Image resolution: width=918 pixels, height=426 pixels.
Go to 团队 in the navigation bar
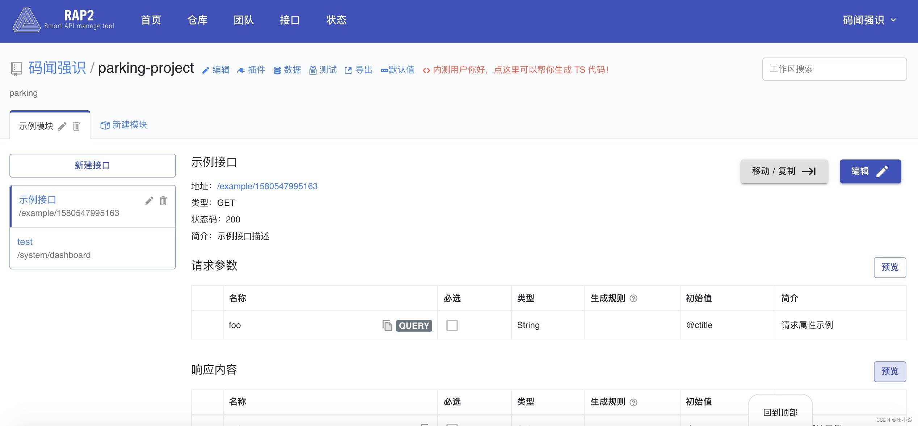coord(244,20)
